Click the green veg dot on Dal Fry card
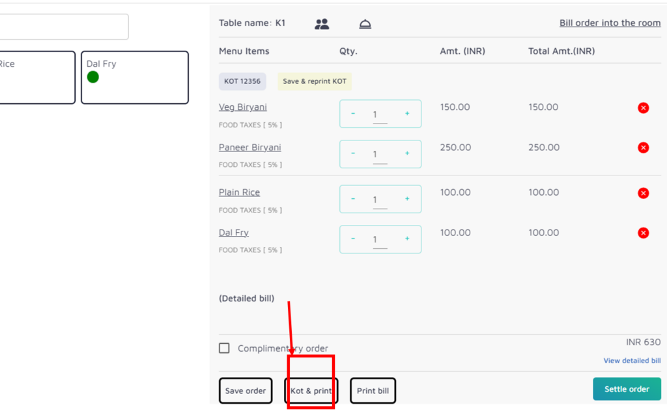The width and height of the screenshot is (667, 416). (x=92, y=77)
